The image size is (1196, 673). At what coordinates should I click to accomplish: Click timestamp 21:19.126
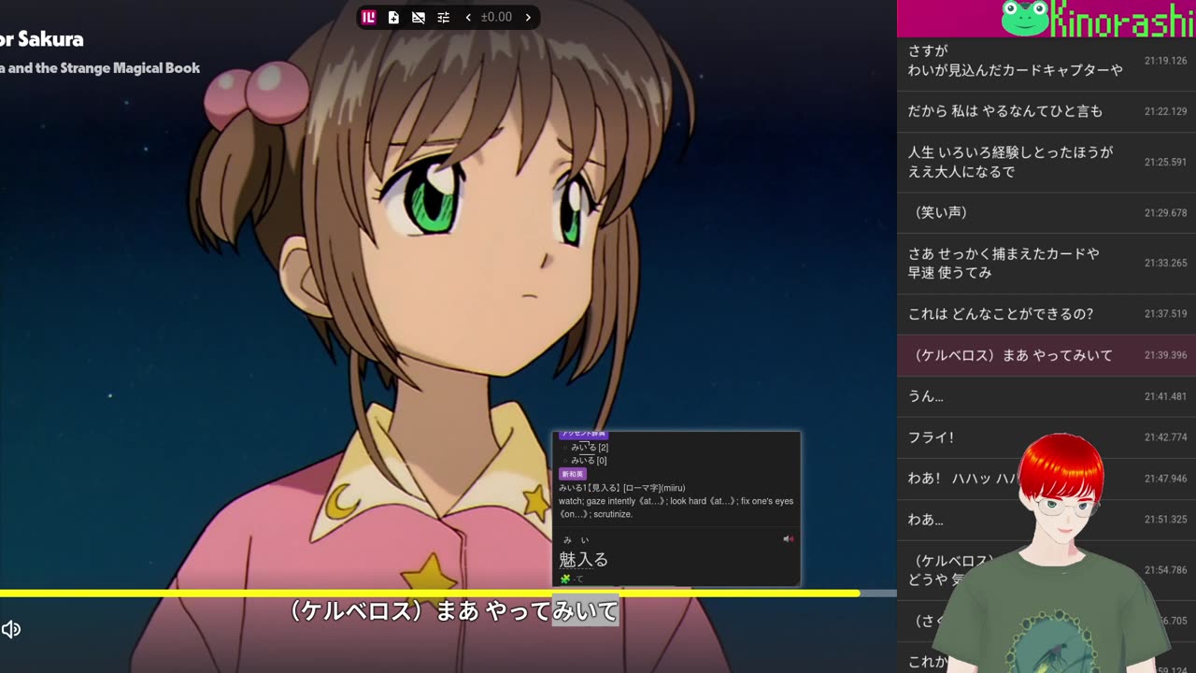pyautogui.click(x=1165, y=61)
